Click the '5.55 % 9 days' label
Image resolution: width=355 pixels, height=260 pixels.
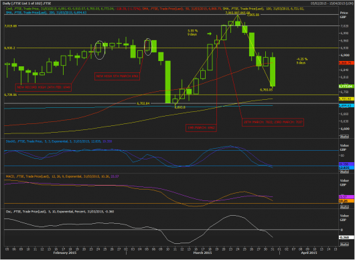click(192, 33)
